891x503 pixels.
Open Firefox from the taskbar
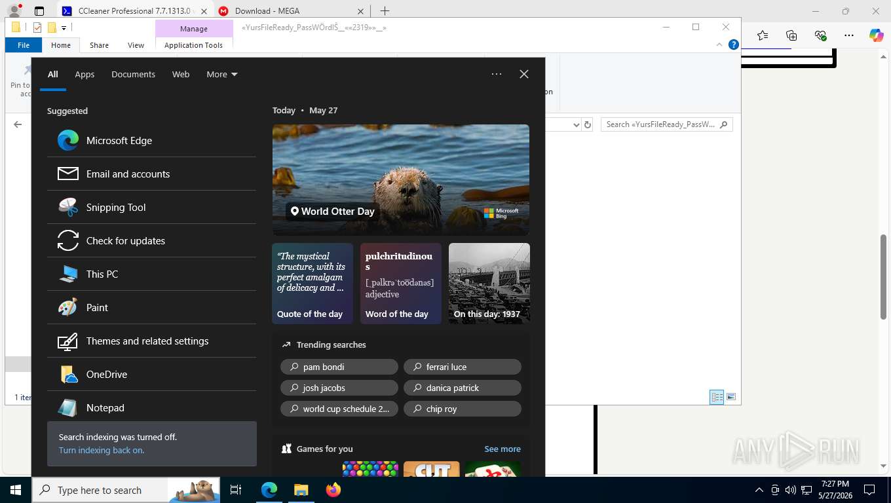point(333,490)
